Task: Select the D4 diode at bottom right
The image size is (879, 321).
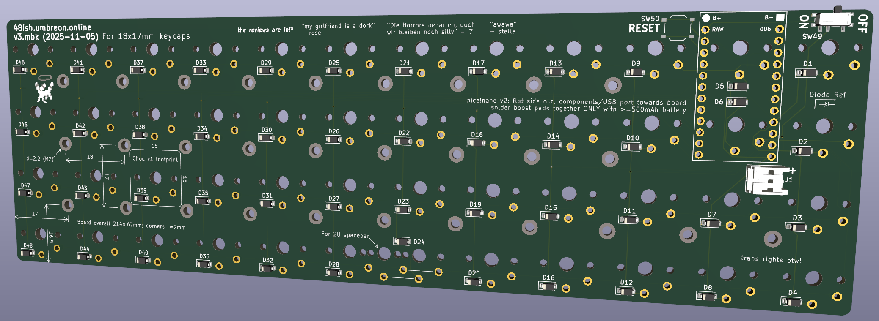Action: pyautogui.click(x=791, y=302)
